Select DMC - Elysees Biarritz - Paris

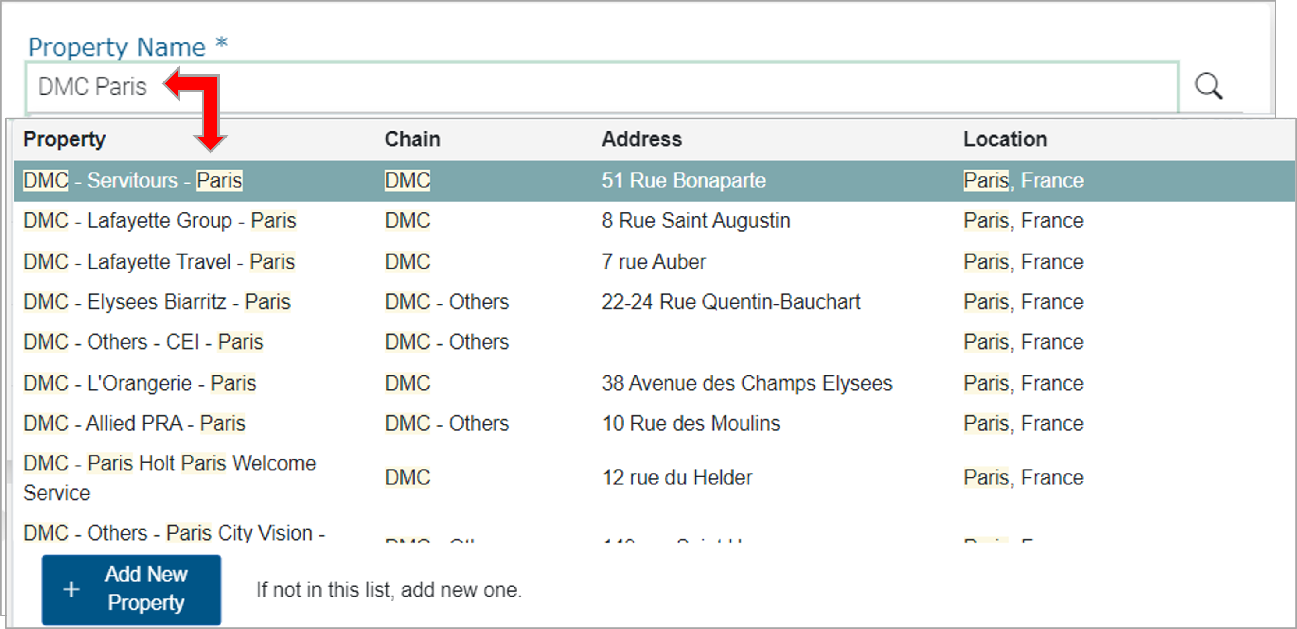coord(156,302)
